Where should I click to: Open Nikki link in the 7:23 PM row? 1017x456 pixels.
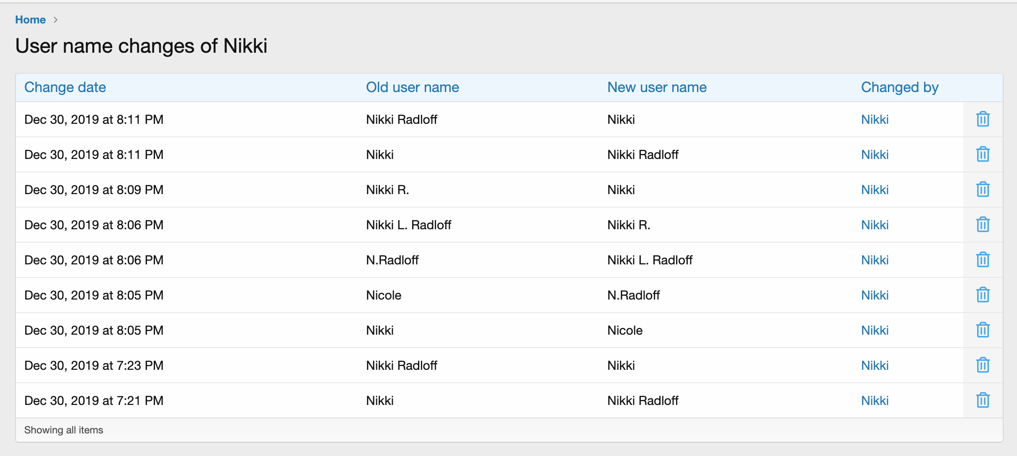875,366
